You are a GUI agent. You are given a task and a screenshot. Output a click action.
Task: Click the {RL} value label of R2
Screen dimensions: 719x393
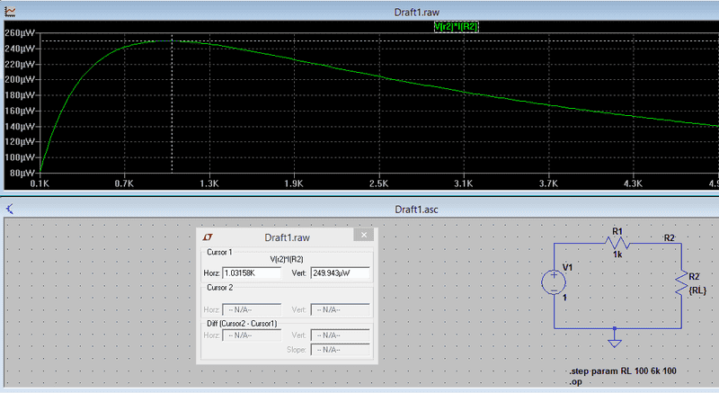697,290
